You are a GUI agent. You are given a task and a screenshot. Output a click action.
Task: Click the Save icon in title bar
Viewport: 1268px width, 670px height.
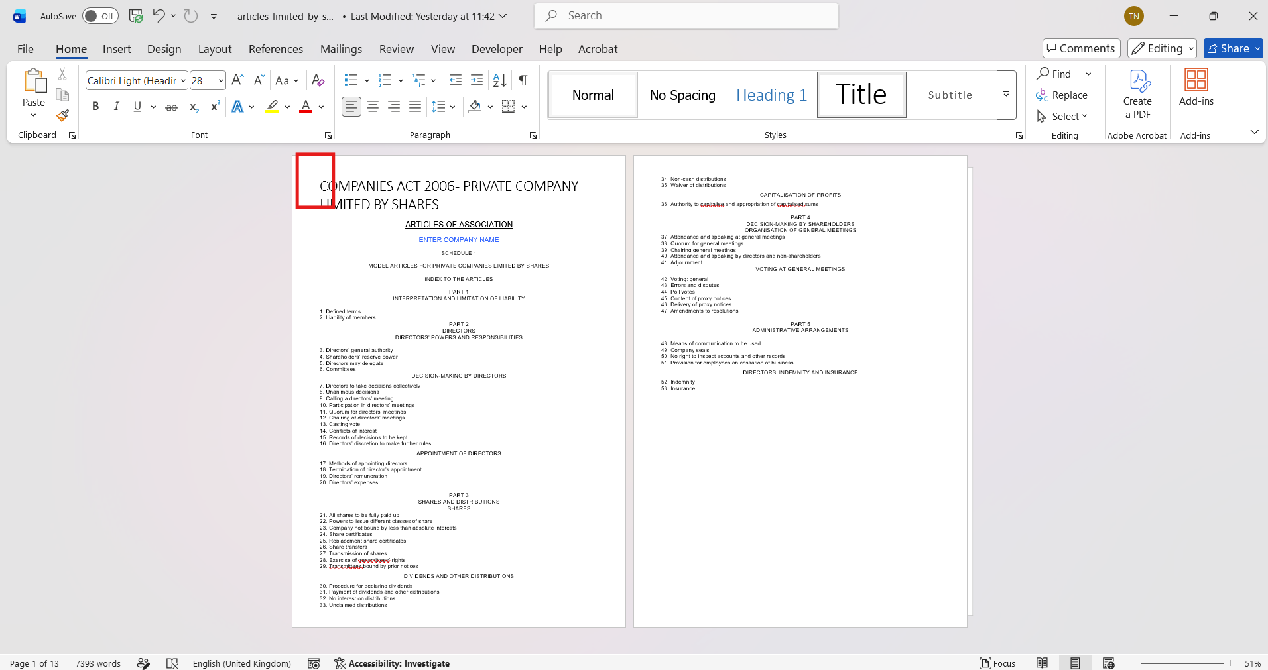pyautogui.click(x=136, y=16)
